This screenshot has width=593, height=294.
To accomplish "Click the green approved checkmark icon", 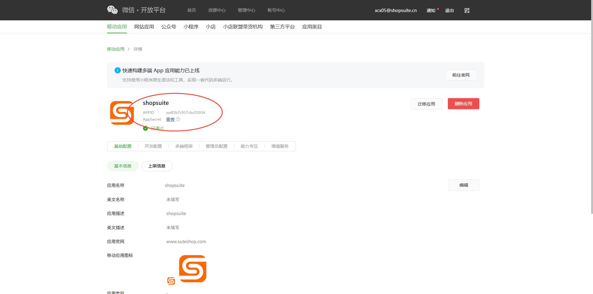I will tap(145, 128).
